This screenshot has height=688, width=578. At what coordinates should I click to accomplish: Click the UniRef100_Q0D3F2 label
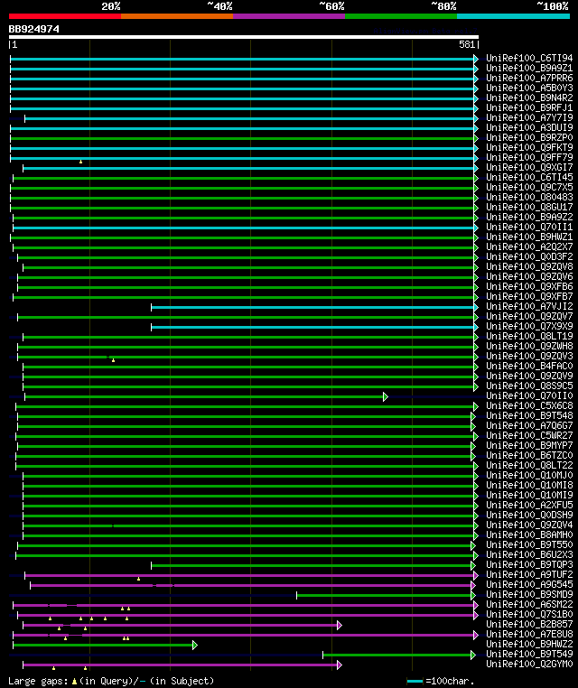click(529, 257)
